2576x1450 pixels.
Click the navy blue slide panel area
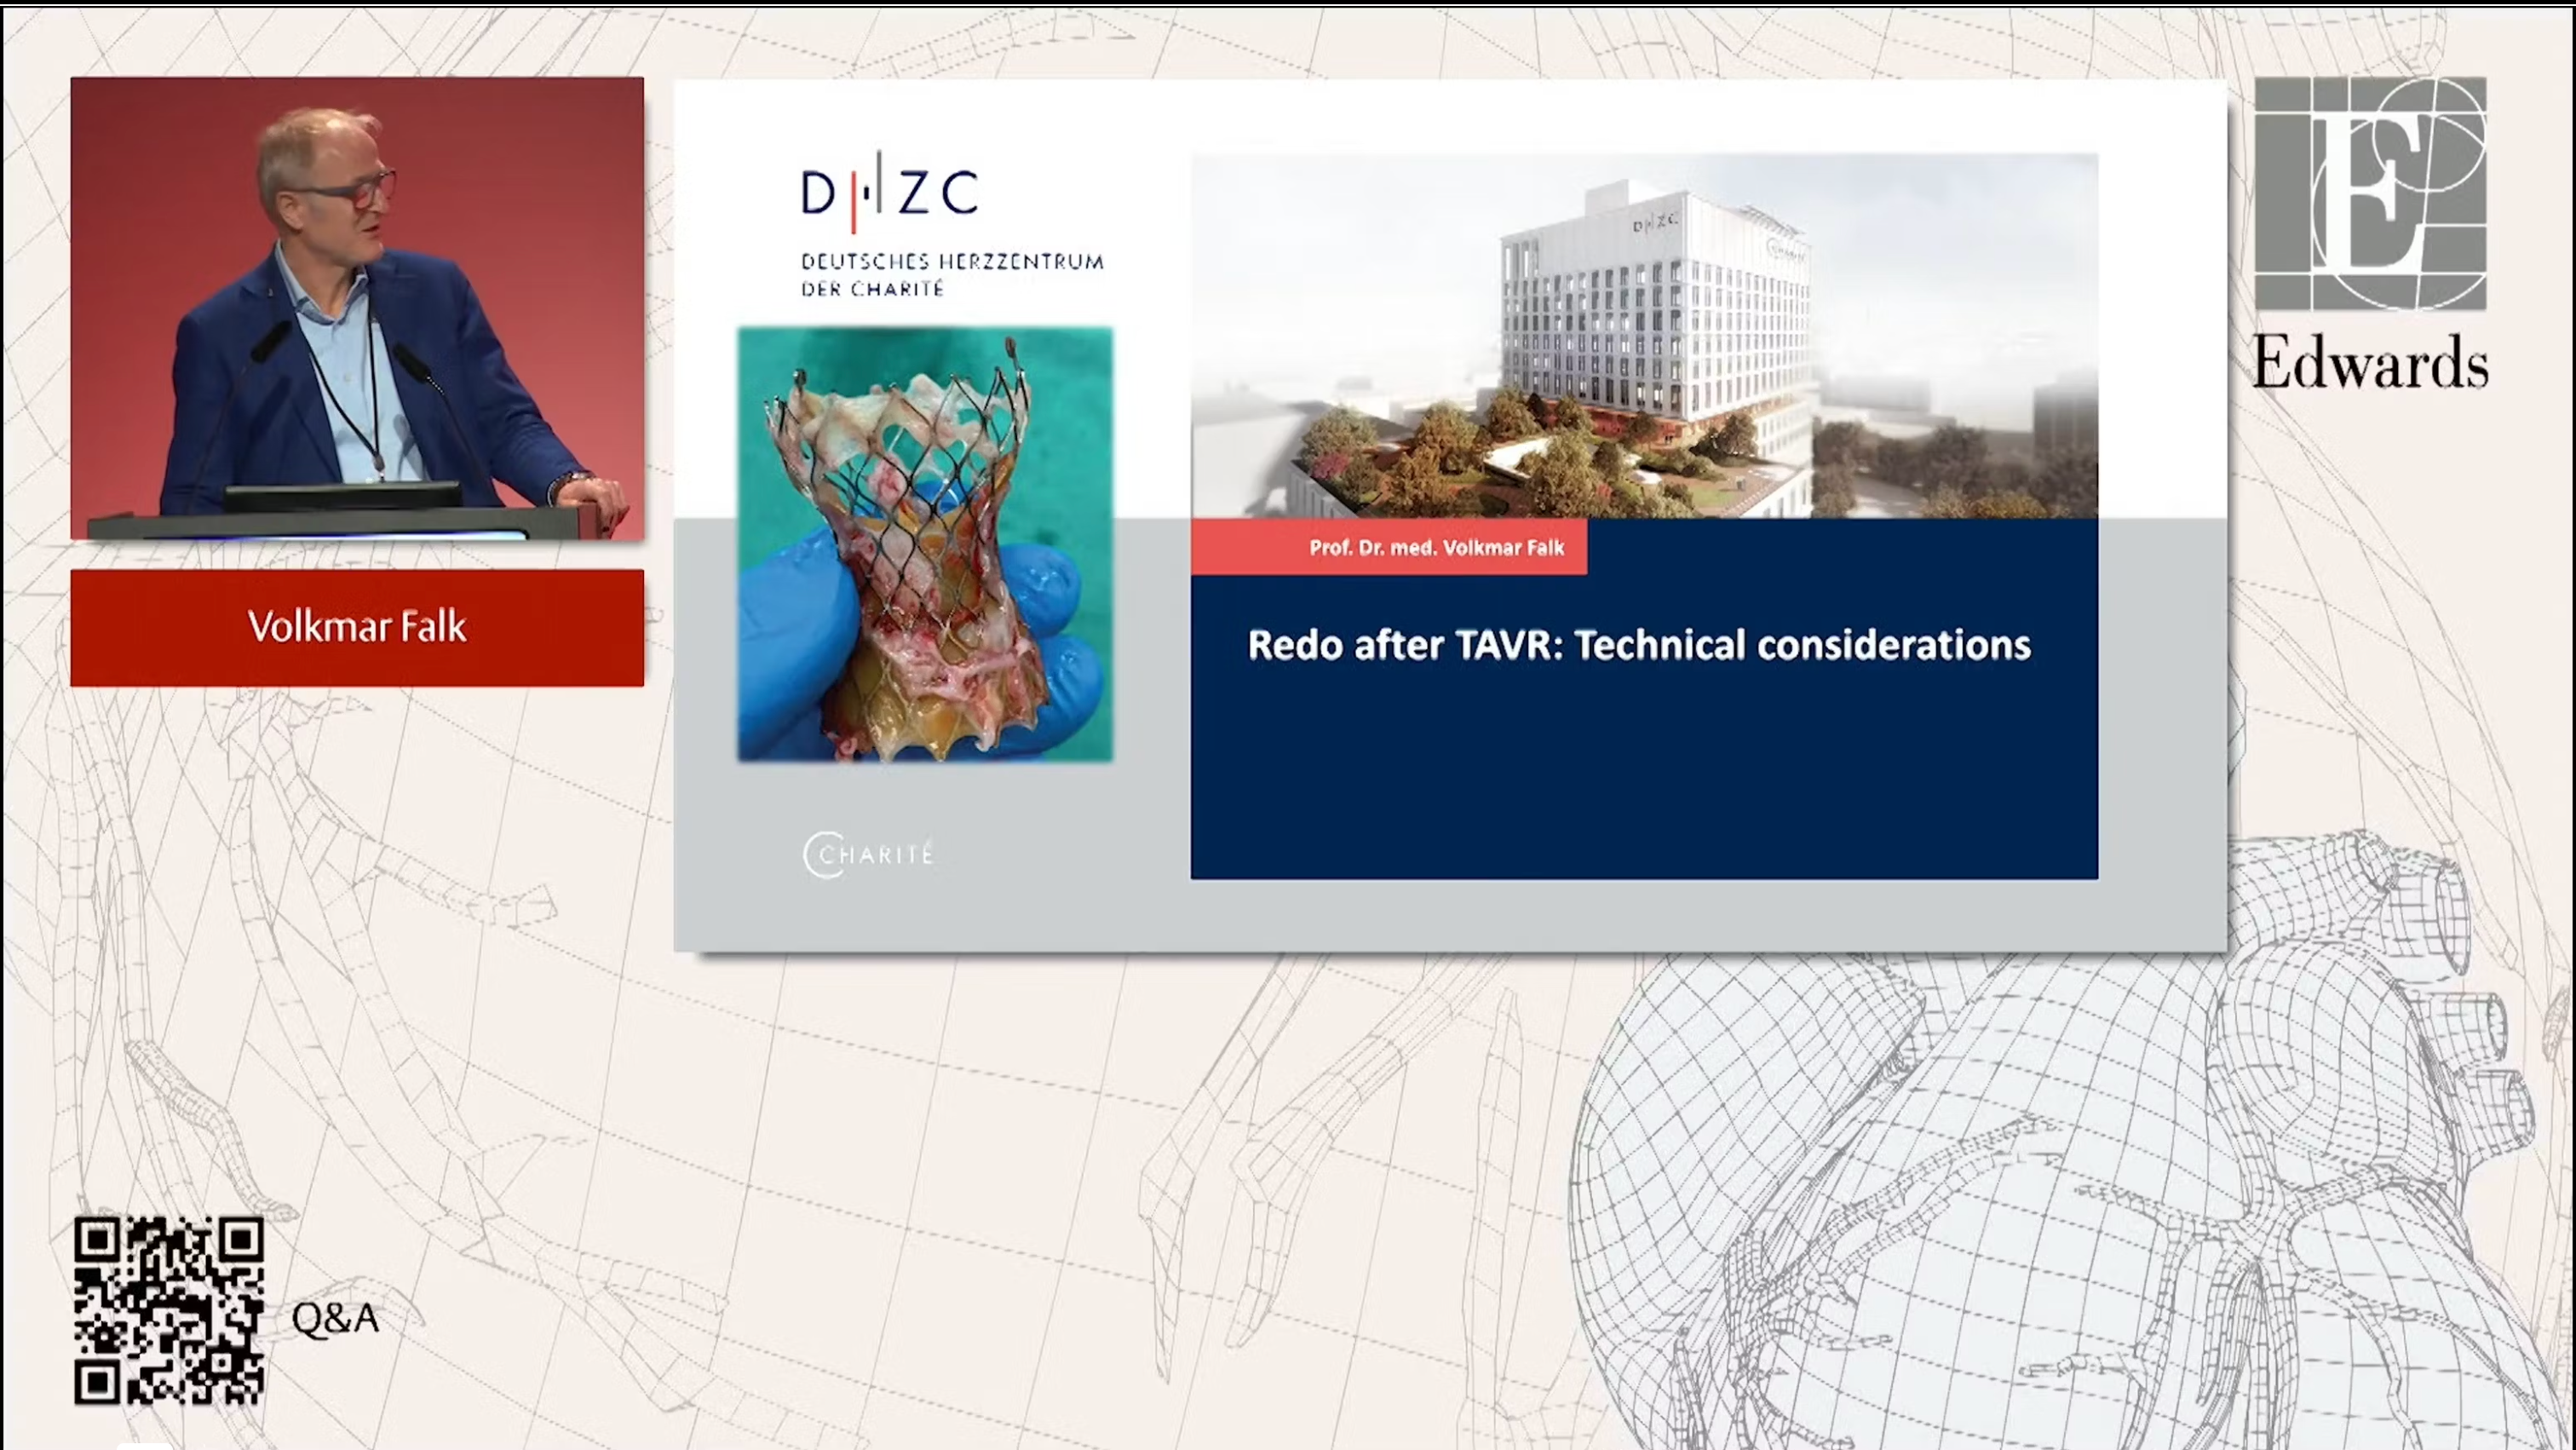pyautogui.click(x=1644, y=780)
